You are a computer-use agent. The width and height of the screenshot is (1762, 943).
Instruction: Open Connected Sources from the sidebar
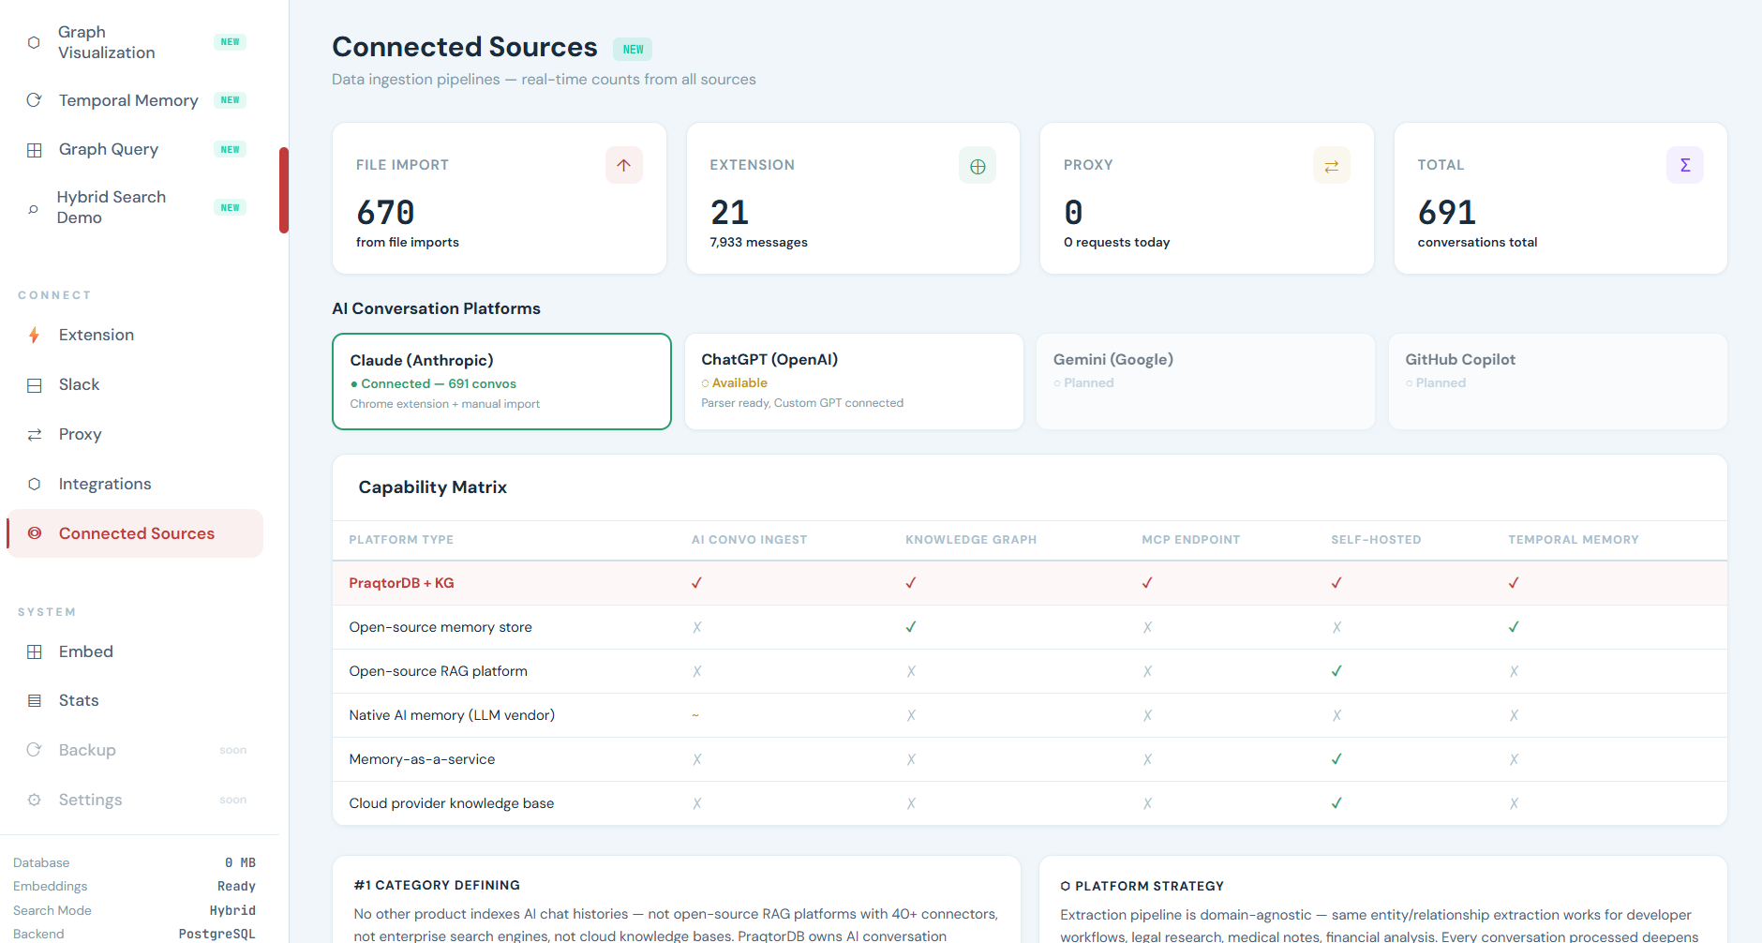click(x=136, y=532)
